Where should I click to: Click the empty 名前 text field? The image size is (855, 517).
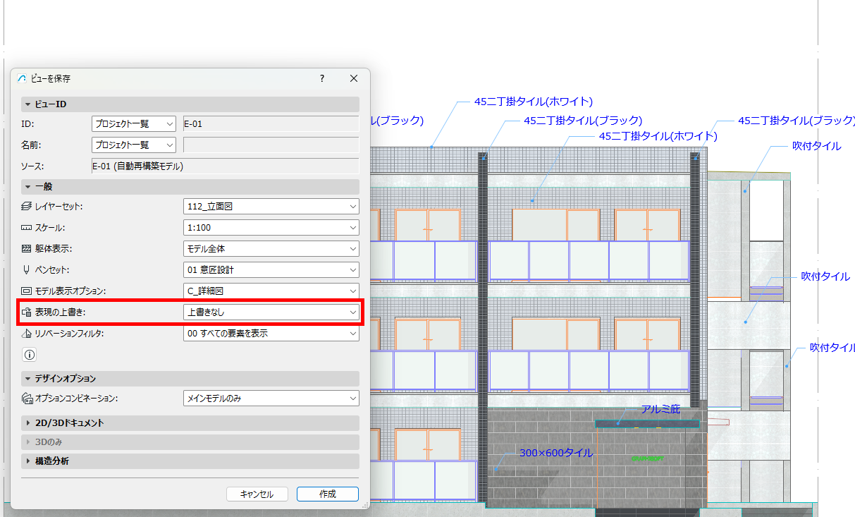271,145
